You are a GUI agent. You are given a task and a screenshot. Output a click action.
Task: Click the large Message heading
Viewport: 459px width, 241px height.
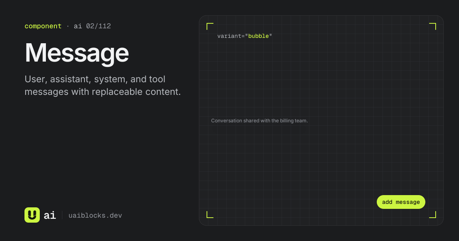[77, 54]
